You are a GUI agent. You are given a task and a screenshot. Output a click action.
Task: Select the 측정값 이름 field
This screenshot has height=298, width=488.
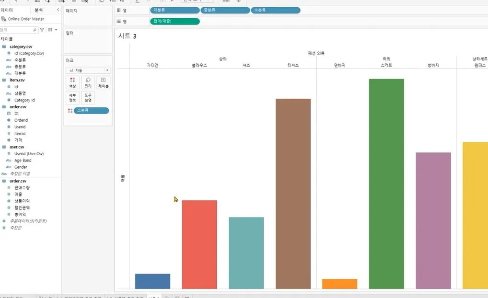tap(20, 173)
